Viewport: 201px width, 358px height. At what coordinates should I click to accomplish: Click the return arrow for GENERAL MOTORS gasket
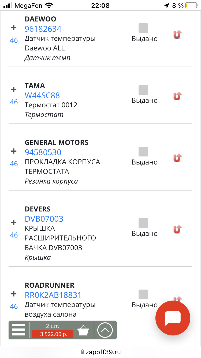point(177,158)
